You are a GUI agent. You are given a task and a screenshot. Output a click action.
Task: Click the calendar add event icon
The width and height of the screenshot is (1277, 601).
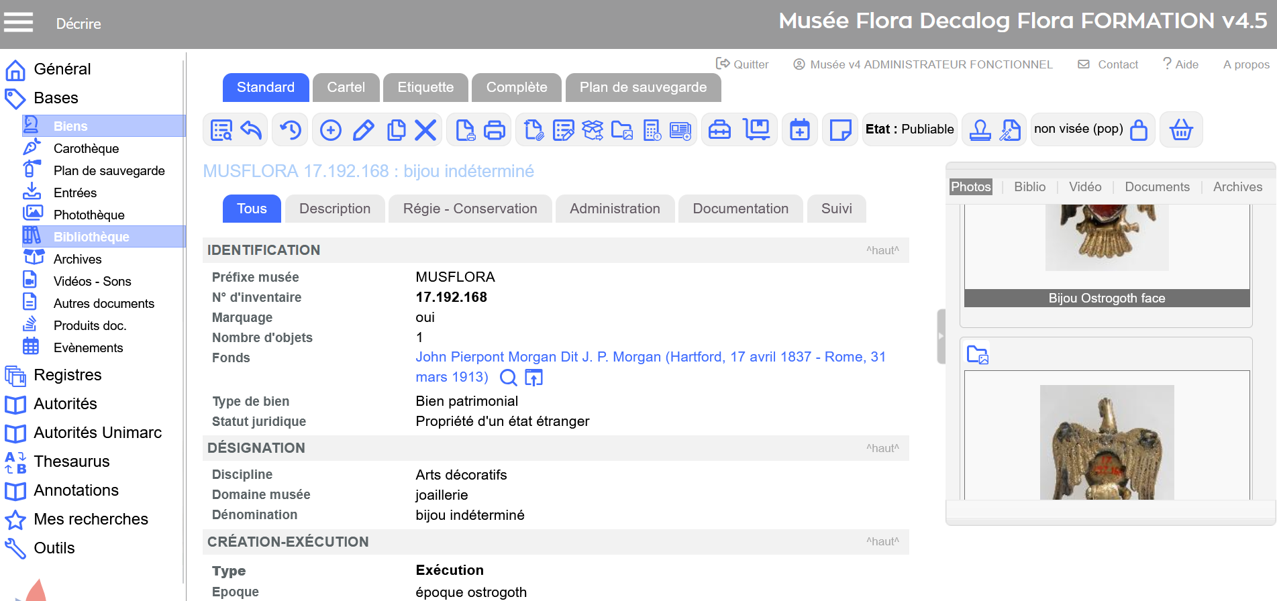tap(799, 129)
